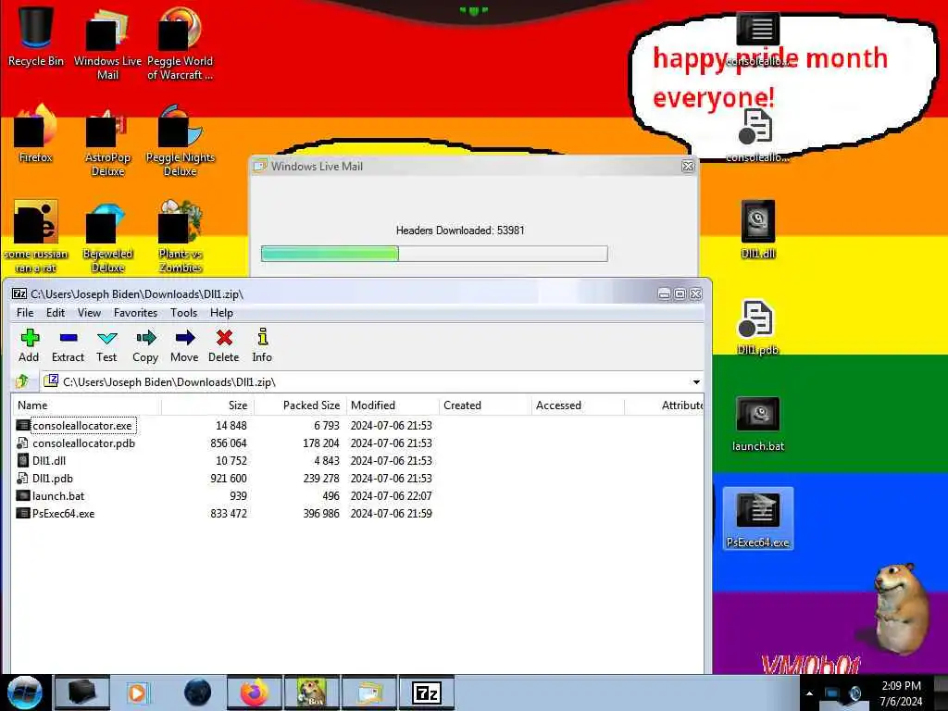
Task: Open the media player taskbar icon
Action: 137,692
